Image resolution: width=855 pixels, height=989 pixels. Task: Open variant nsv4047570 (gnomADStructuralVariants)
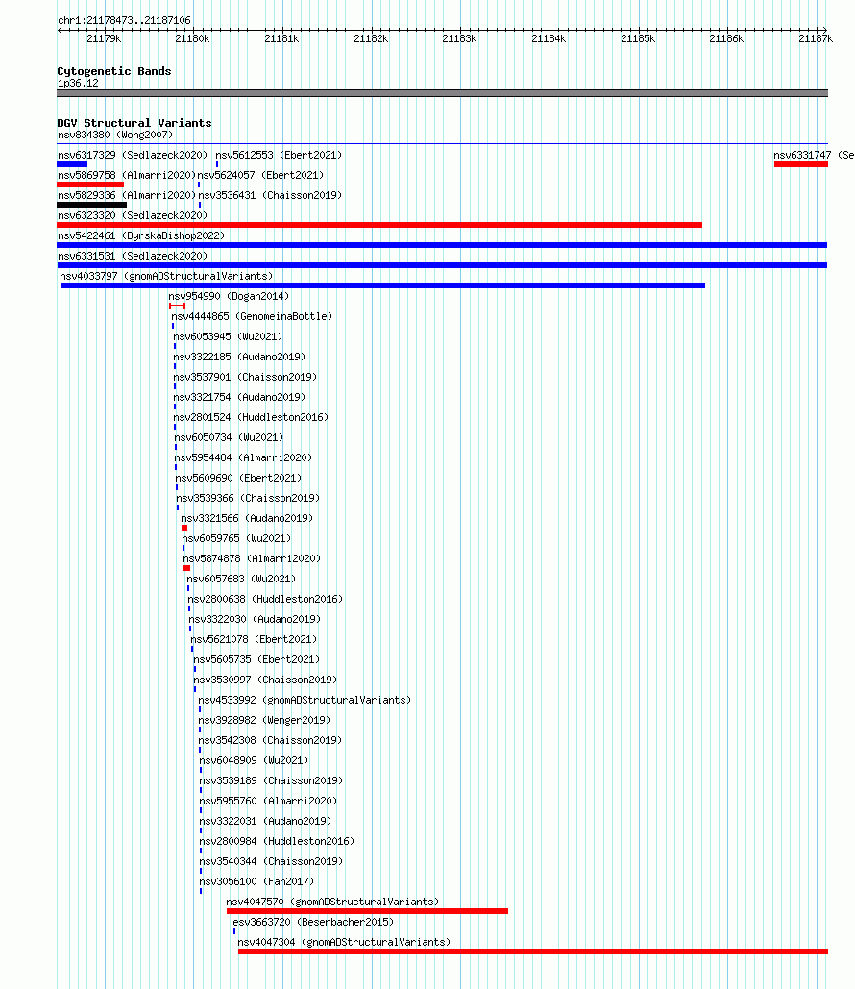[x=333, y=902]
